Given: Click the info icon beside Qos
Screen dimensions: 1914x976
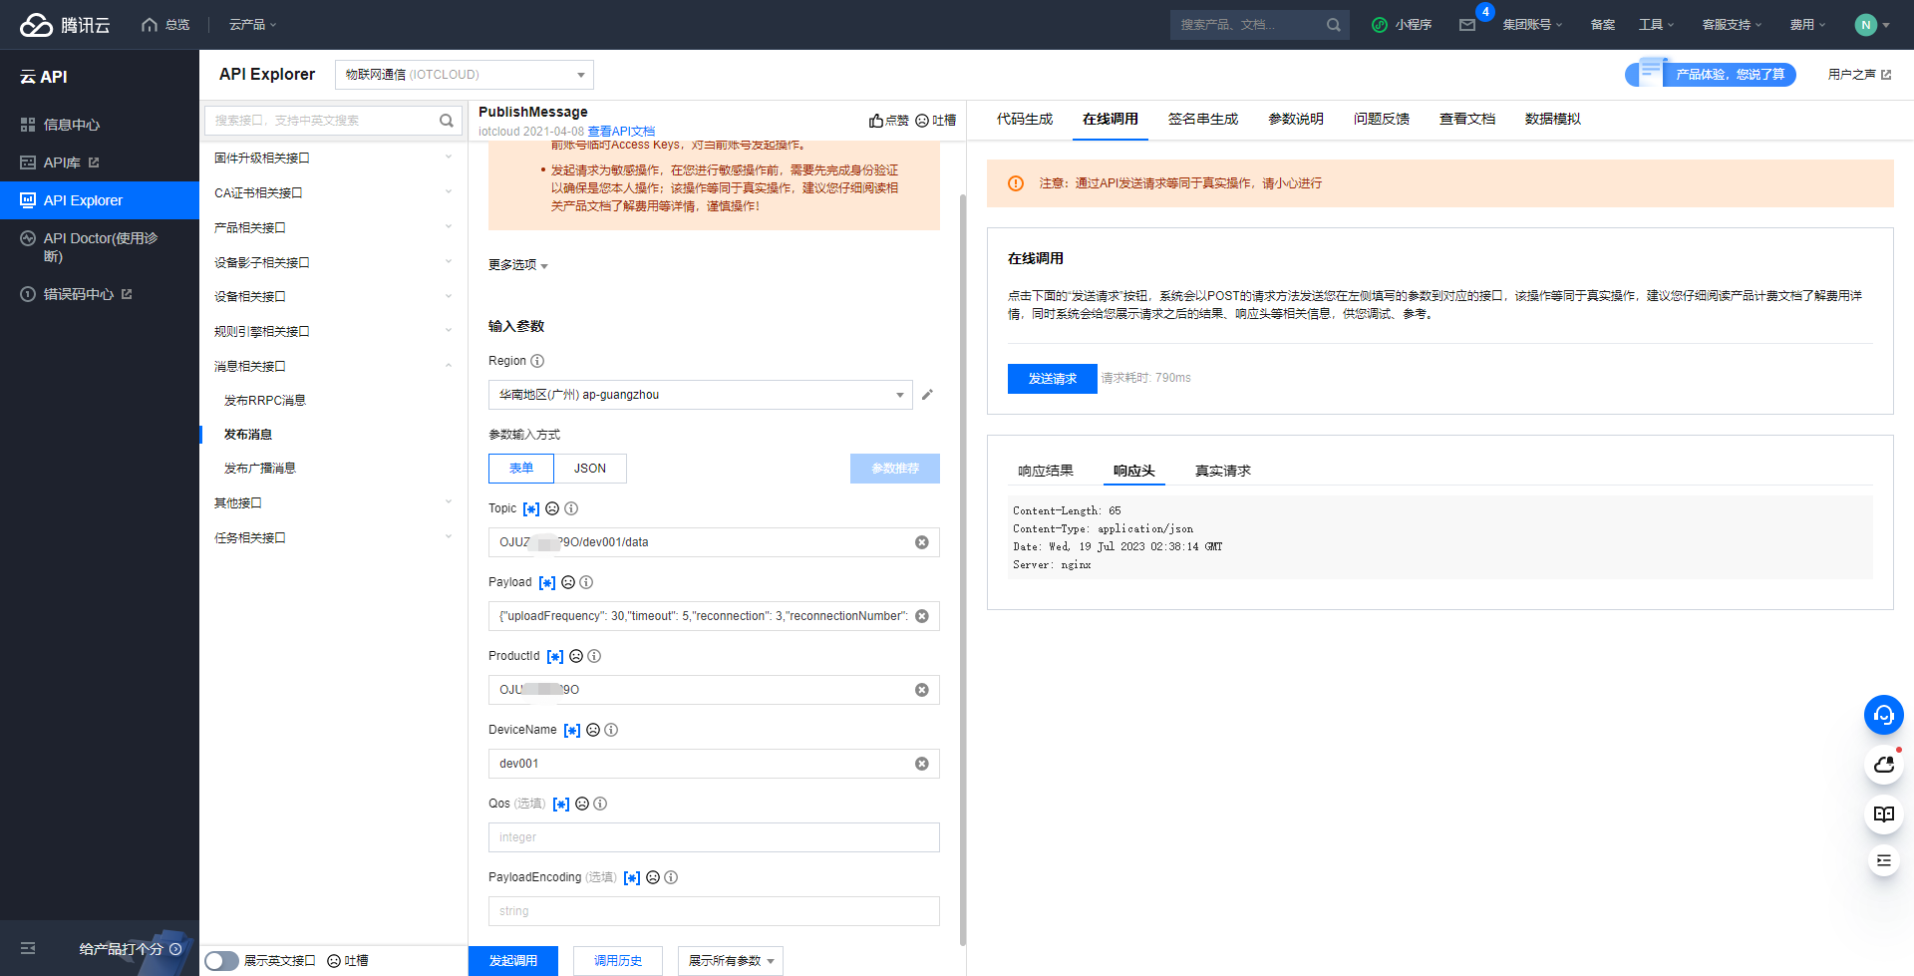Looking at the screenshot, I should [600, 804].
